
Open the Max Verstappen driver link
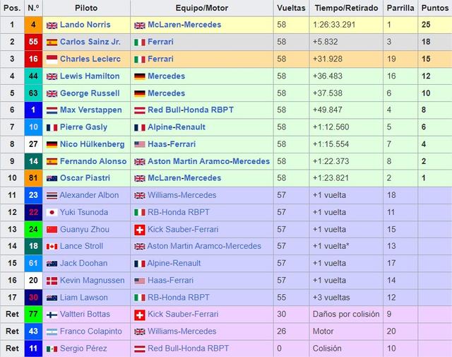[x=91, y=110]
